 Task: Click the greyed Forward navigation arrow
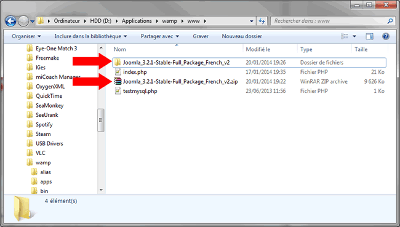point(23,21)
